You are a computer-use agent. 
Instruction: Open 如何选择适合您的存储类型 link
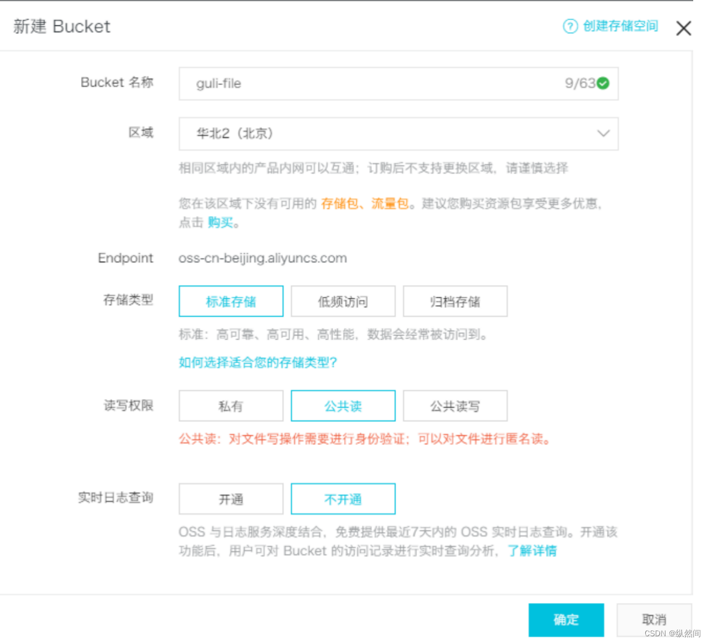(x=258, y=362)
